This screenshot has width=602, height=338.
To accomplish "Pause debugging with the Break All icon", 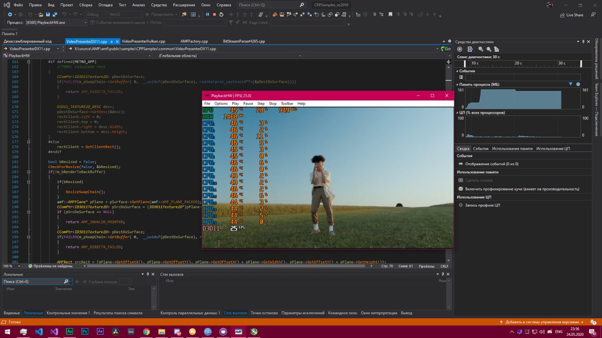I will (207, 15).
